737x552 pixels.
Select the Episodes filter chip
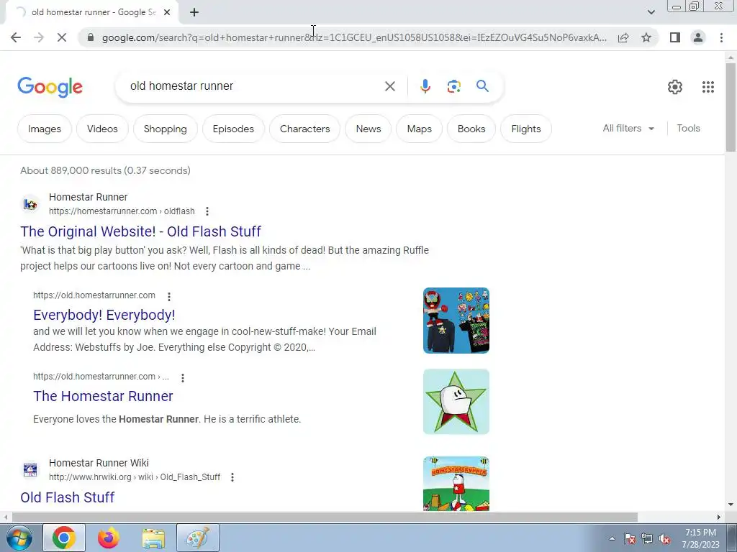tap(233, 129)
